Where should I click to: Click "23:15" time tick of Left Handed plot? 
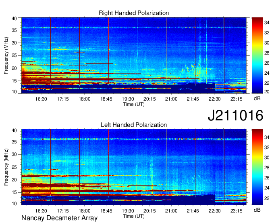236,211
